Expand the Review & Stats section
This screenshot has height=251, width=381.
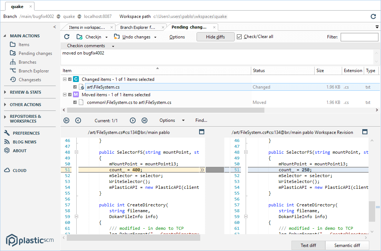click(25, 92)
